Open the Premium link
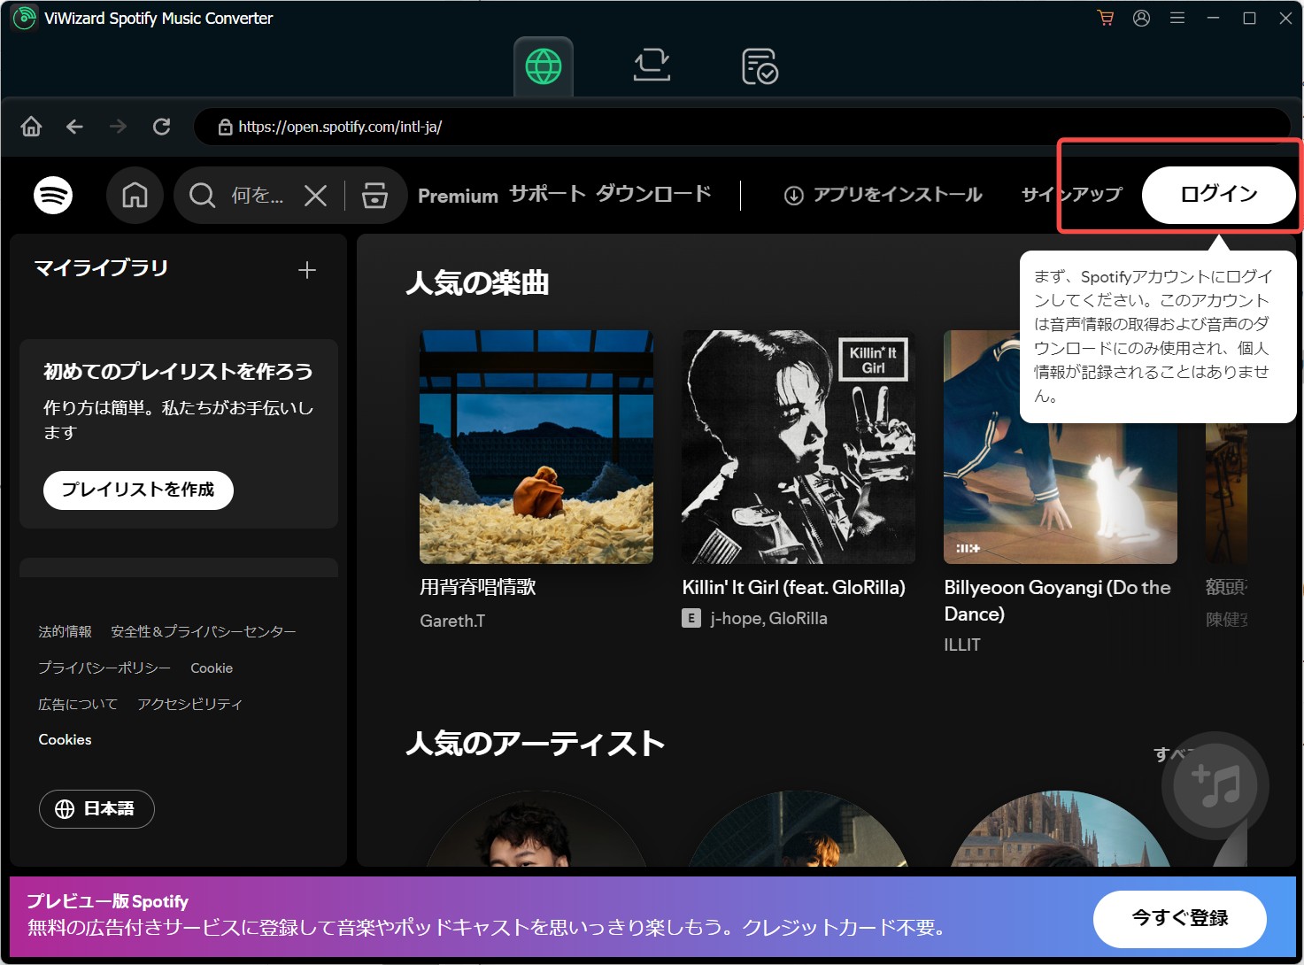This screenshot has width=1304, height=965. pos(458,196)
